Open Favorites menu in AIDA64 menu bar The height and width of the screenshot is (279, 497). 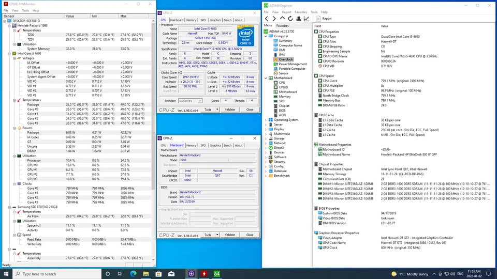(x=300, y=12)
